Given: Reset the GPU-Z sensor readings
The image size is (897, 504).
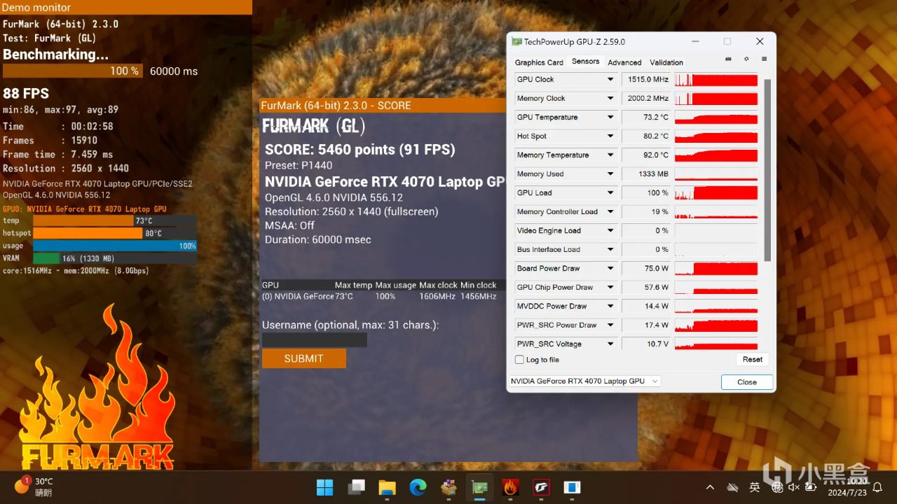Looking at the screenshot, I should 753,359.
